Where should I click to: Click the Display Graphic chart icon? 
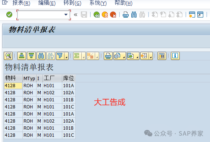[x=162, y=56]
